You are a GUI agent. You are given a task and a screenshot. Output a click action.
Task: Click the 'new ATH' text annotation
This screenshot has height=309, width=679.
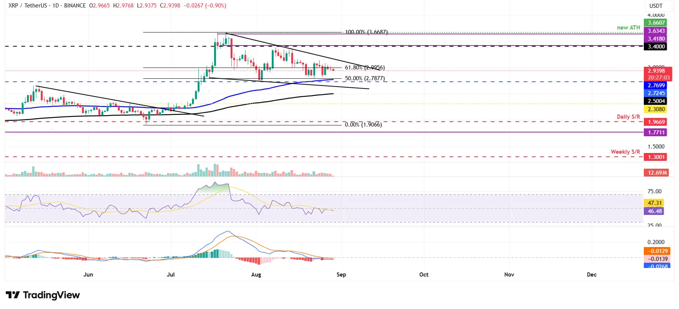point(628,28)
